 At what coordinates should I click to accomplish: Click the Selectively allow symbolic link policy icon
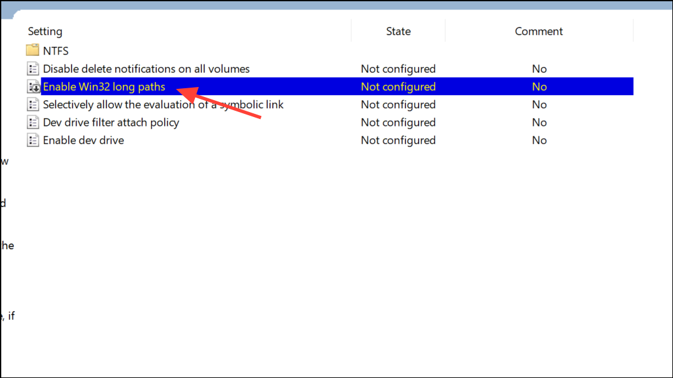point(33,105)
